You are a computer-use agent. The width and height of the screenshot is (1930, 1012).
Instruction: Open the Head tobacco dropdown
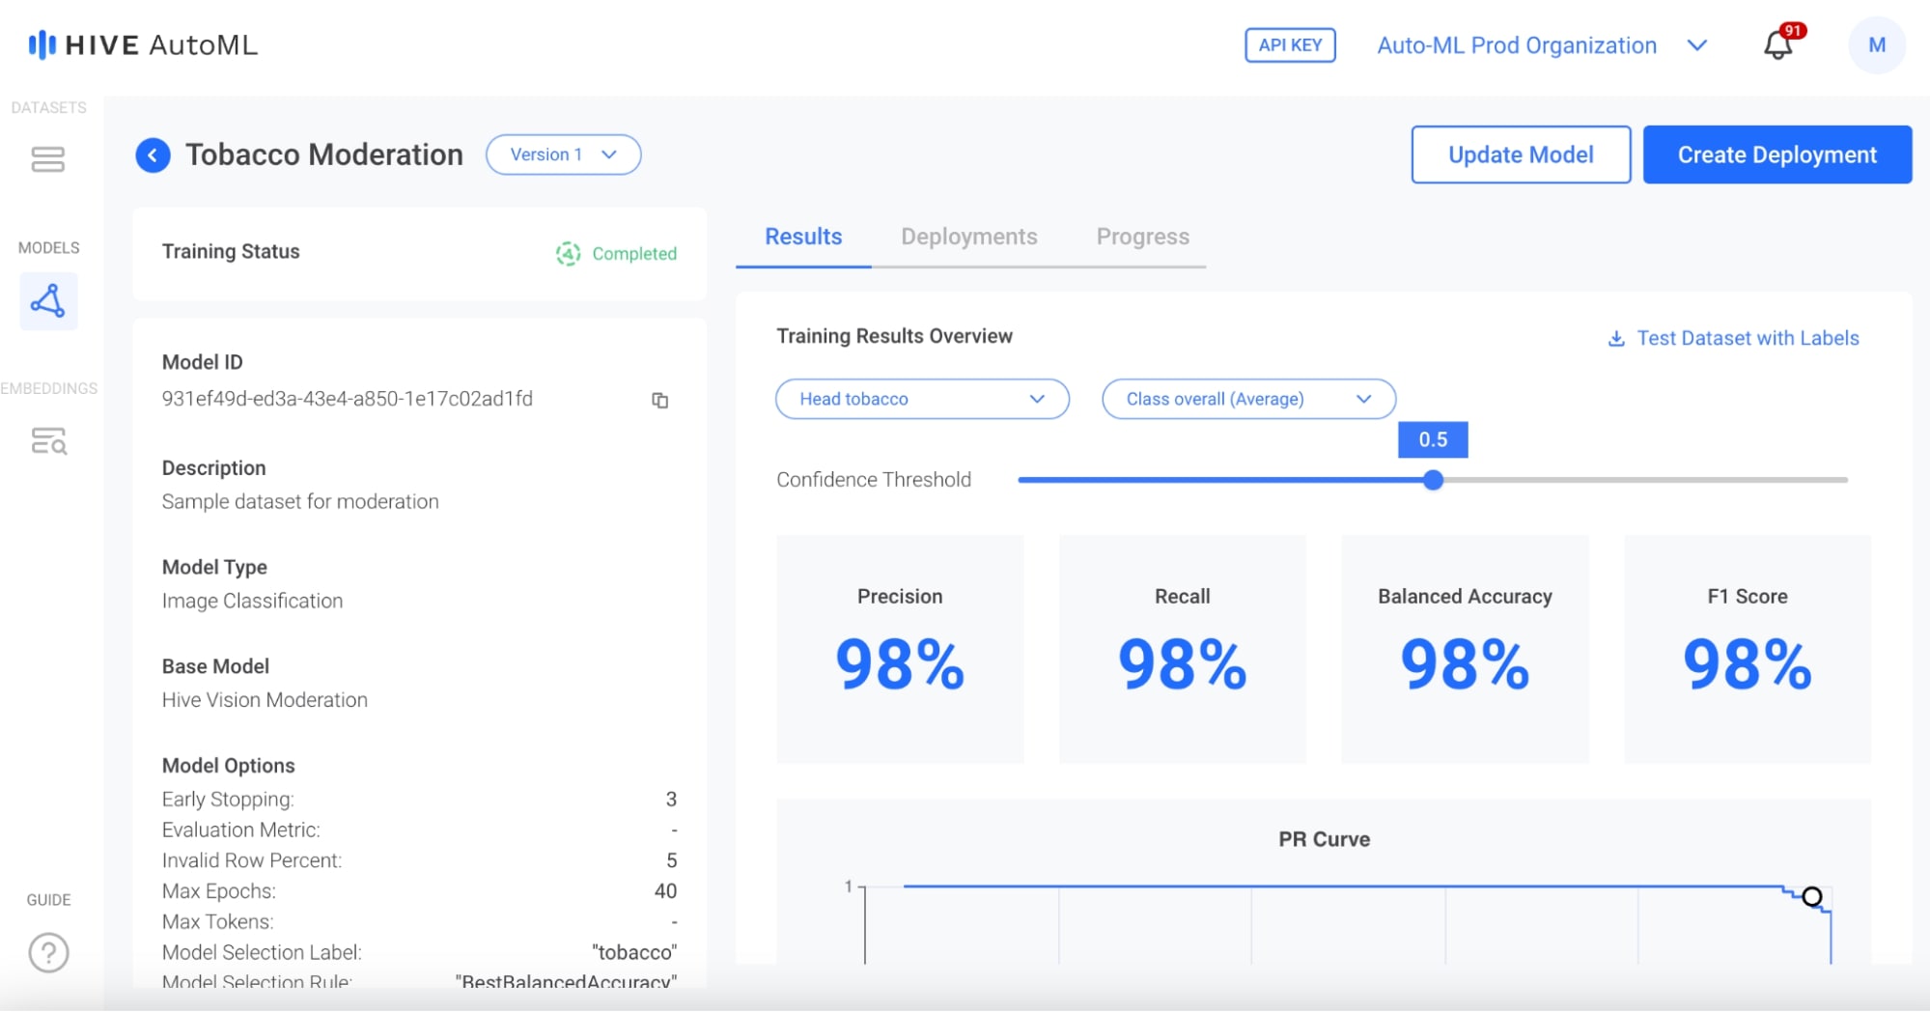[922, 399]
